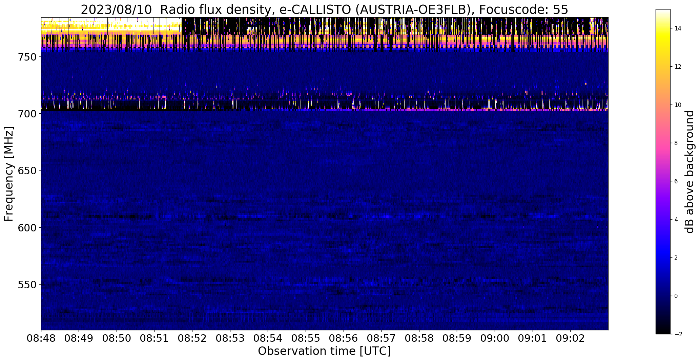The image size is (700, 361).
Task: Click the 08:58 time tick label
Action: (x=419, y=339)
